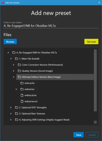Click the folder icon beside Color Correction Version

(x=19, y=65)
